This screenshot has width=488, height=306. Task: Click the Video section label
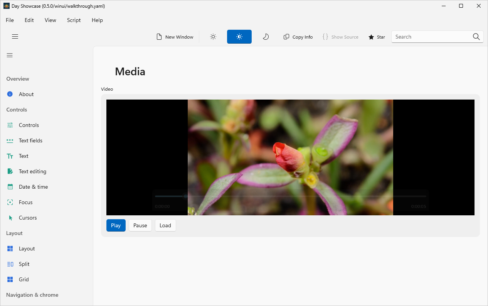pos(107,89)
